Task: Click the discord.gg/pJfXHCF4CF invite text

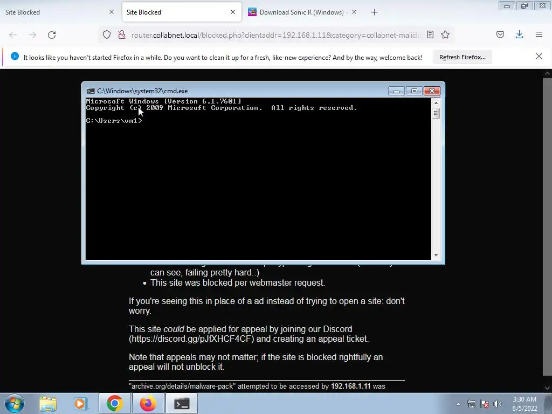Action: [191, 339]
